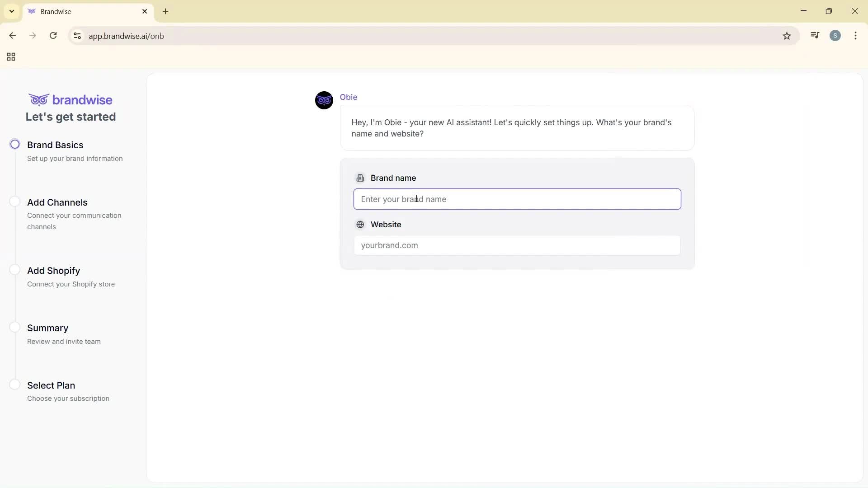Click the Website globe icon
This screenshot has height=488, width=868.
point(360,224)
